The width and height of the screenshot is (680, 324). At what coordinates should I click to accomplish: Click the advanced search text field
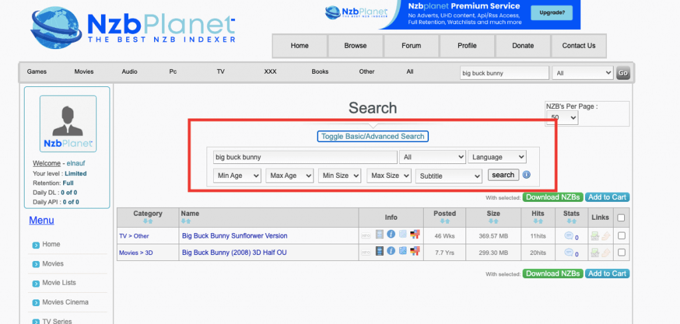pyautogui.click(x=305, y=157)
